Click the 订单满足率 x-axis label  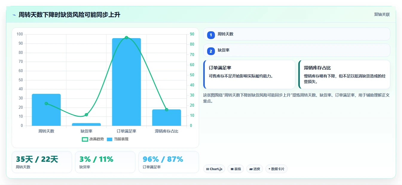coord(126,131)
